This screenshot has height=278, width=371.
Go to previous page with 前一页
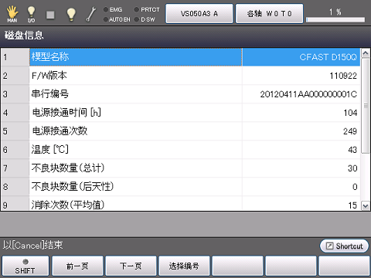[x=77, y=266]
